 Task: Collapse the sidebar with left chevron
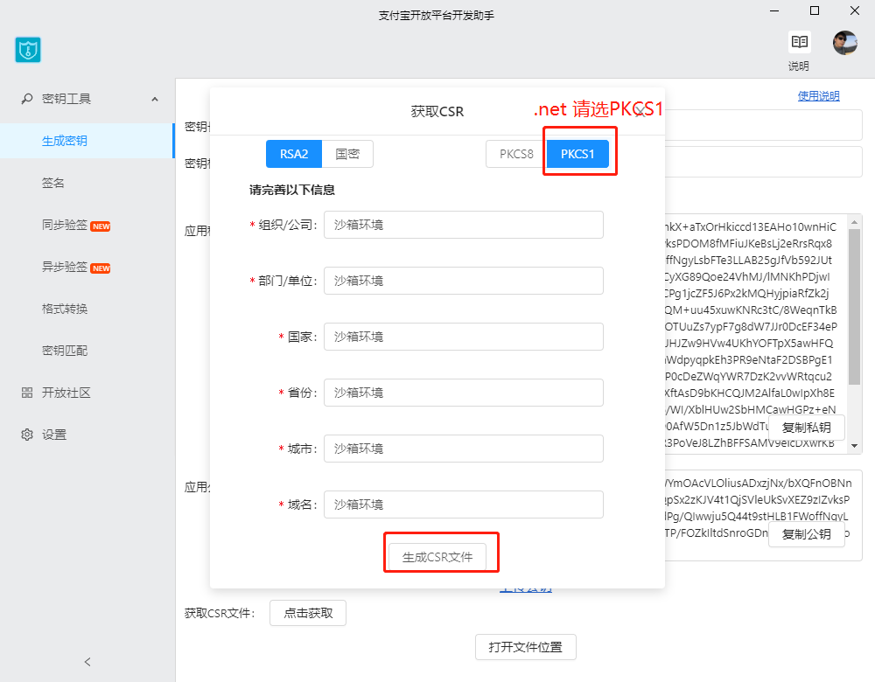(87, 662)
